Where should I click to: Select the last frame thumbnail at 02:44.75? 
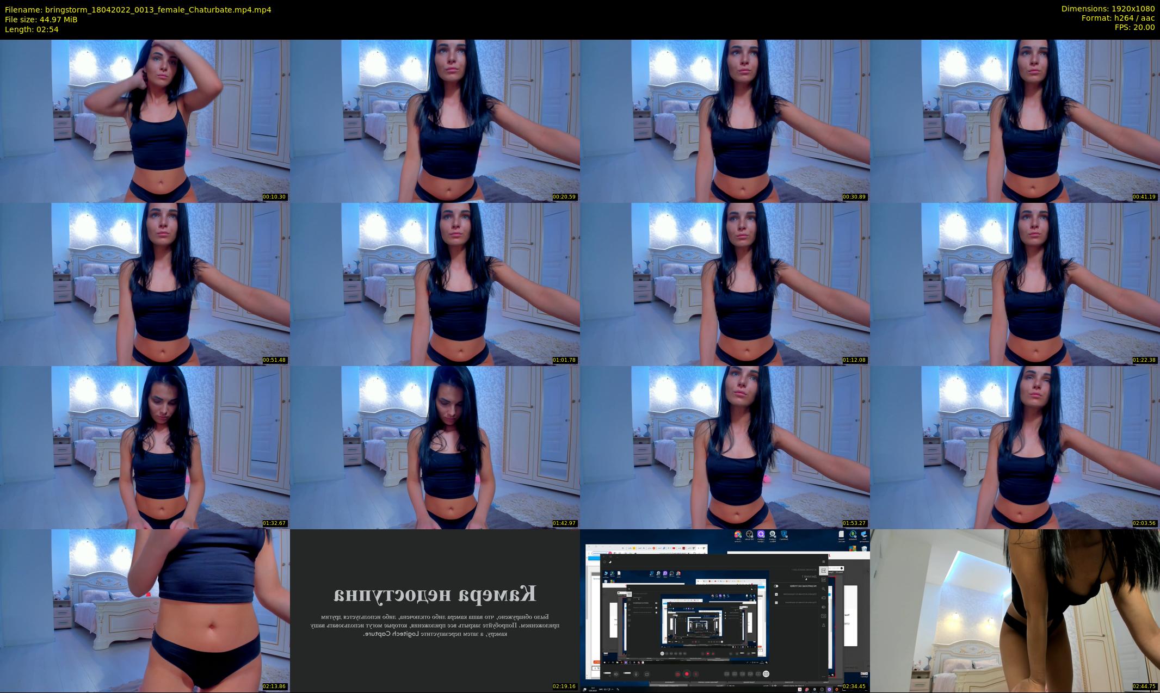1015,610
